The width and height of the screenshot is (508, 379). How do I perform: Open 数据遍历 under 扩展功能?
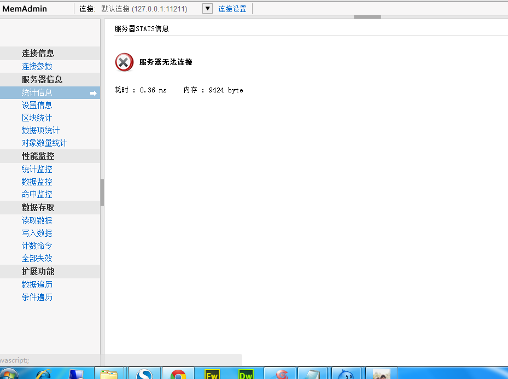click(x=37, y=284)
